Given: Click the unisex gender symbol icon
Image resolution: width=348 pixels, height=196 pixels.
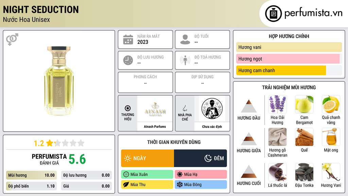Looking at the screenshot, I should (12, 39).
